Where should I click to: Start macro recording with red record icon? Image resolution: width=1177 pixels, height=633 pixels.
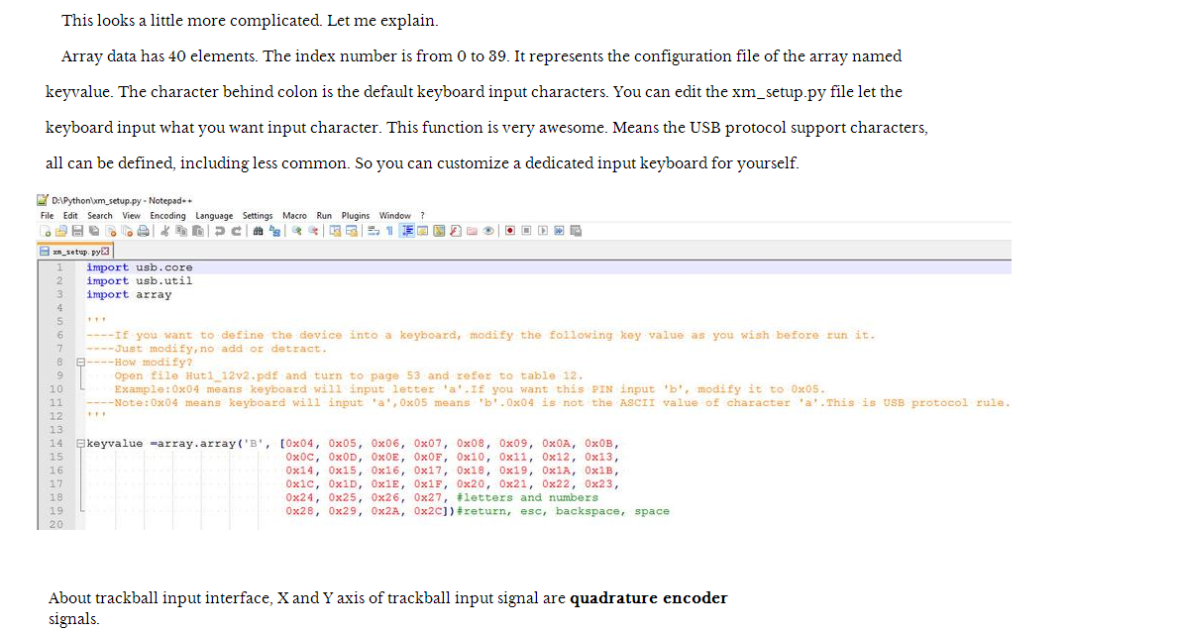pos(509,231)
